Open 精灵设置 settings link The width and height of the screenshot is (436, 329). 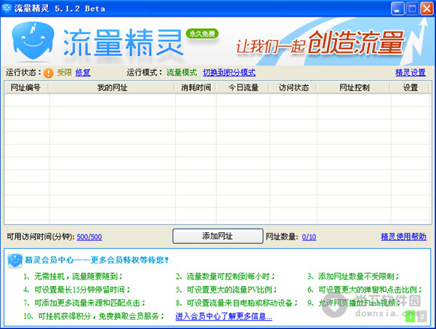[411, 73]
